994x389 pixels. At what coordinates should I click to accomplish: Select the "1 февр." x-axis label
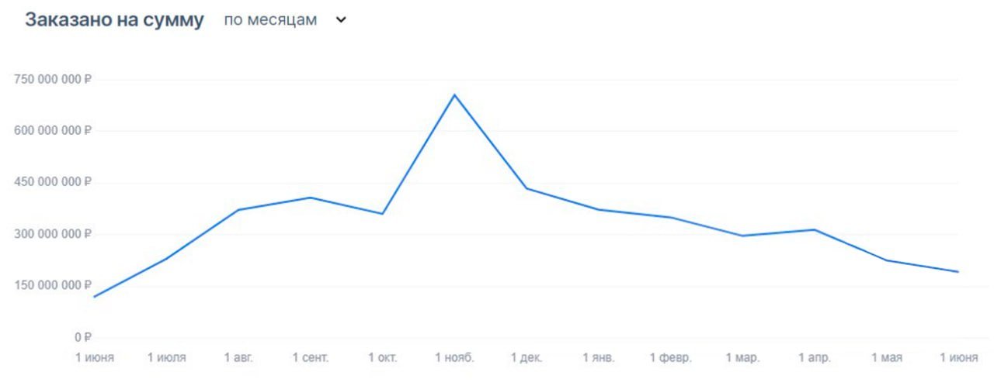pos(670,358)
